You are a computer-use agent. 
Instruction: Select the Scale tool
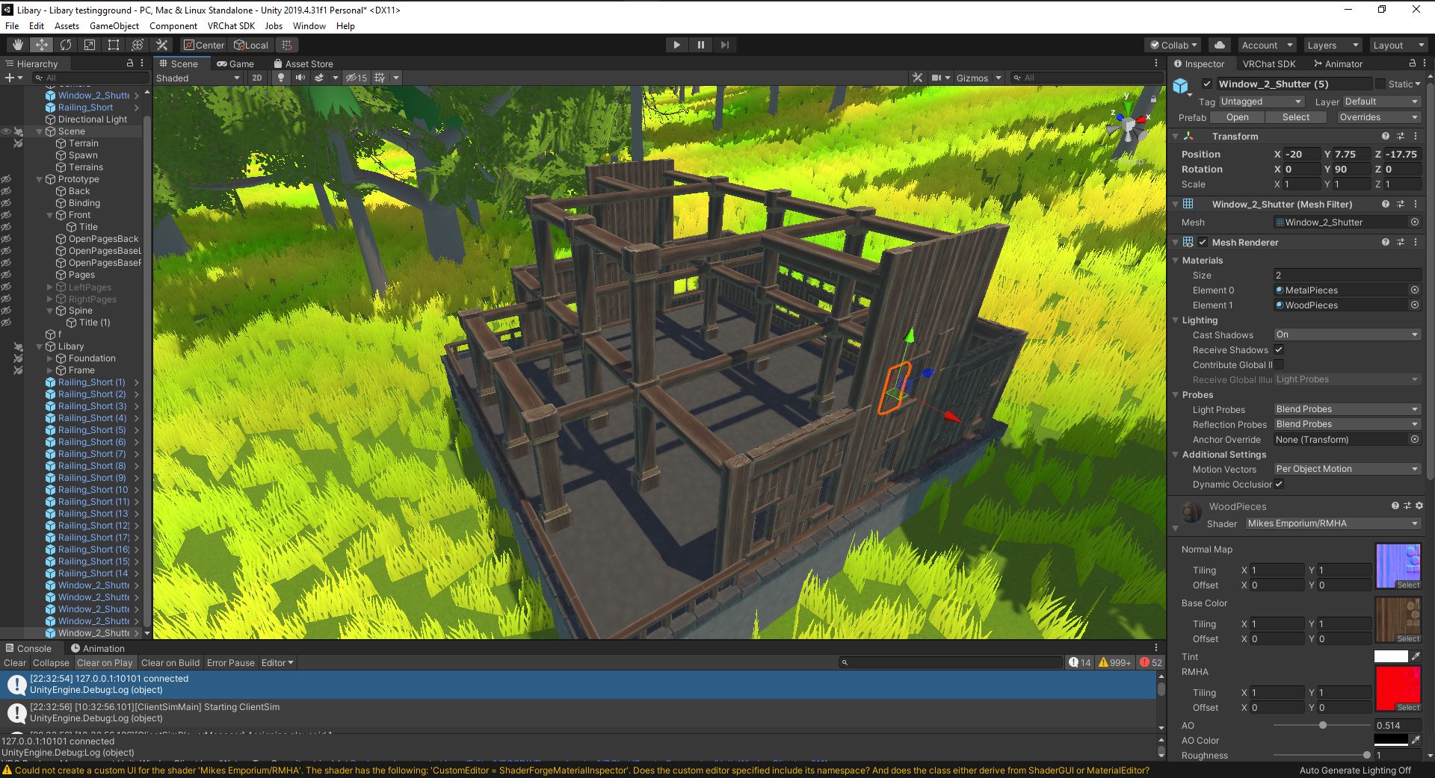click(x=90, y=45)
